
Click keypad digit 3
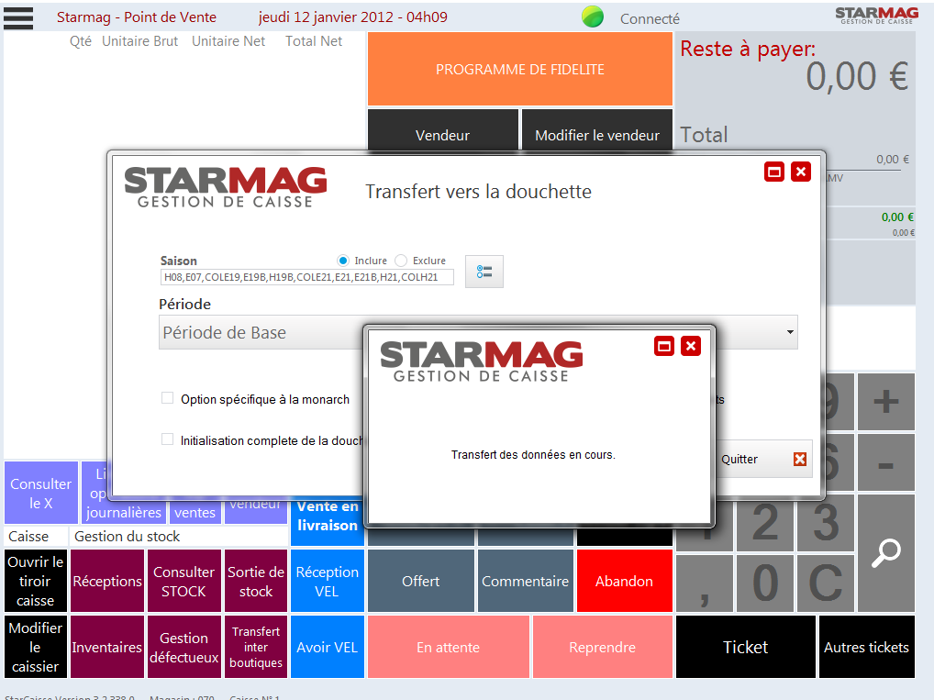coord(826,523)
